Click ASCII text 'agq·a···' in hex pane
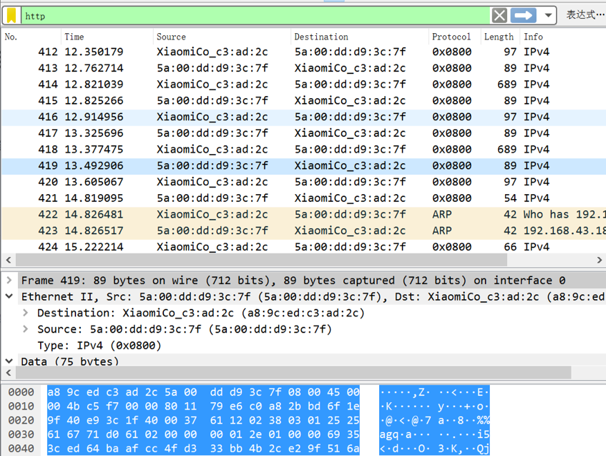 click(405, 435)
